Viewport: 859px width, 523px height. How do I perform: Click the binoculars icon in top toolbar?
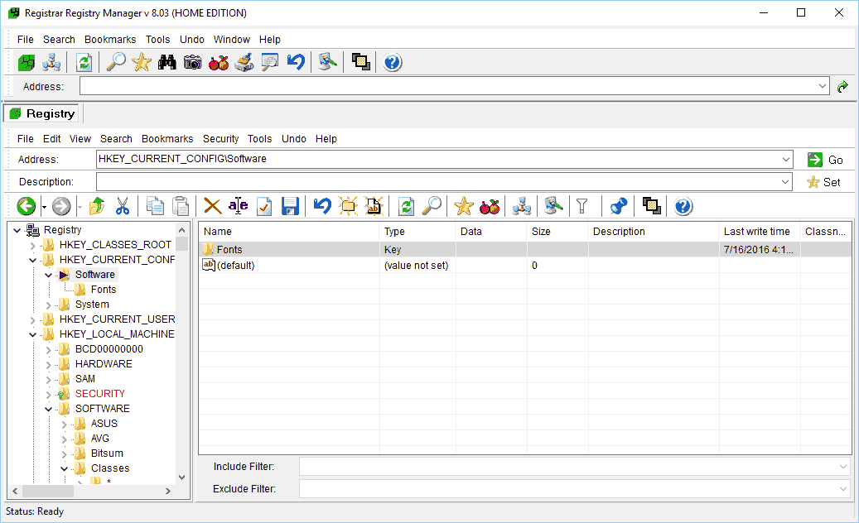pos(167,62)
